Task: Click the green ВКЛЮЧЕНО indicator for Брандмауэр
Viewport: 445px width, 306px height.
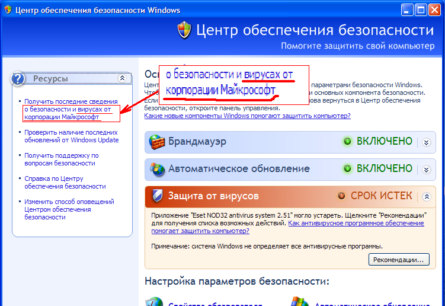Action: point(347,142)
